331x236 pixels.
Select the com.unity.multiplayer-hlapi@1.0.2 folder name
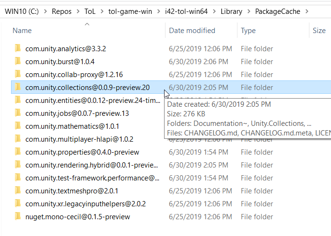pyautogui.click(x=79, y=139)
